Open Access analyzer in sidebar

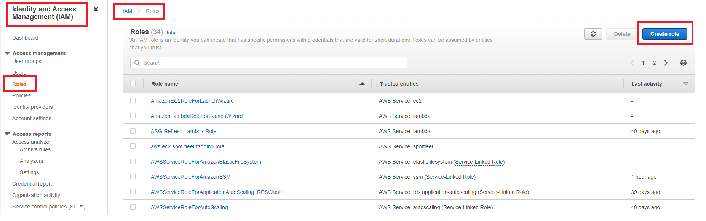[32, 142]
